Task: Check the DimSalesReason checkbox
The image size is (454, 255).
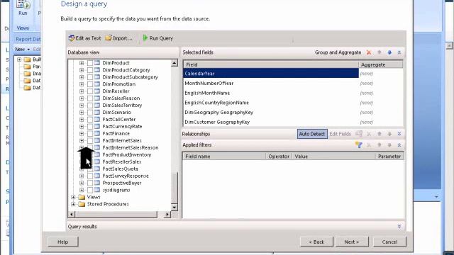Action: [90, 98]
